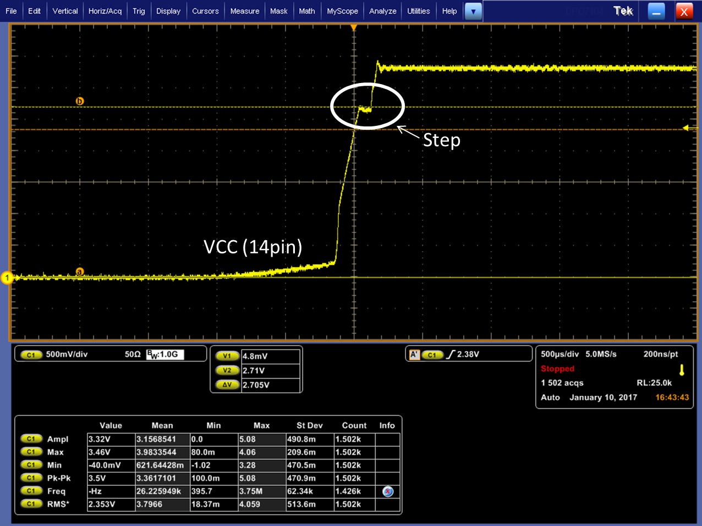Screen dimensions: 702x526
Task: Open the Display menu
Action: point(168,11)
